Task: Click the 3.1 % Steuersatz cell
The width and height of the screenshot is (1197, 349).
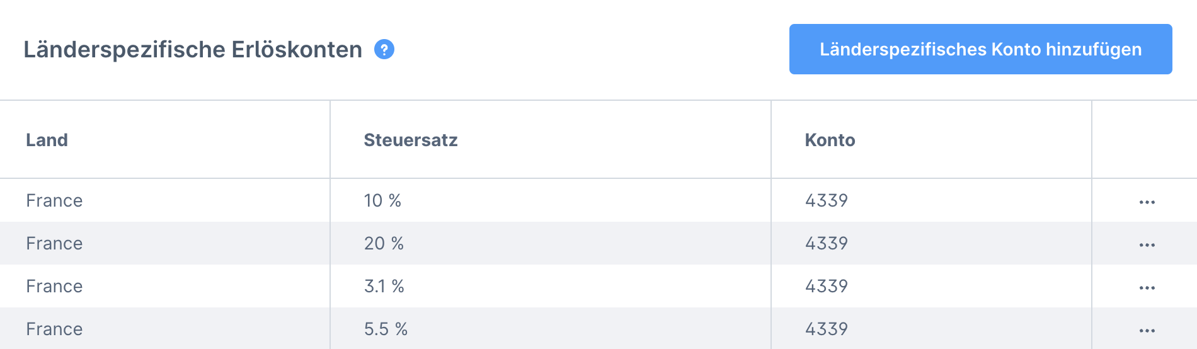Action: [x=384, y=286]
